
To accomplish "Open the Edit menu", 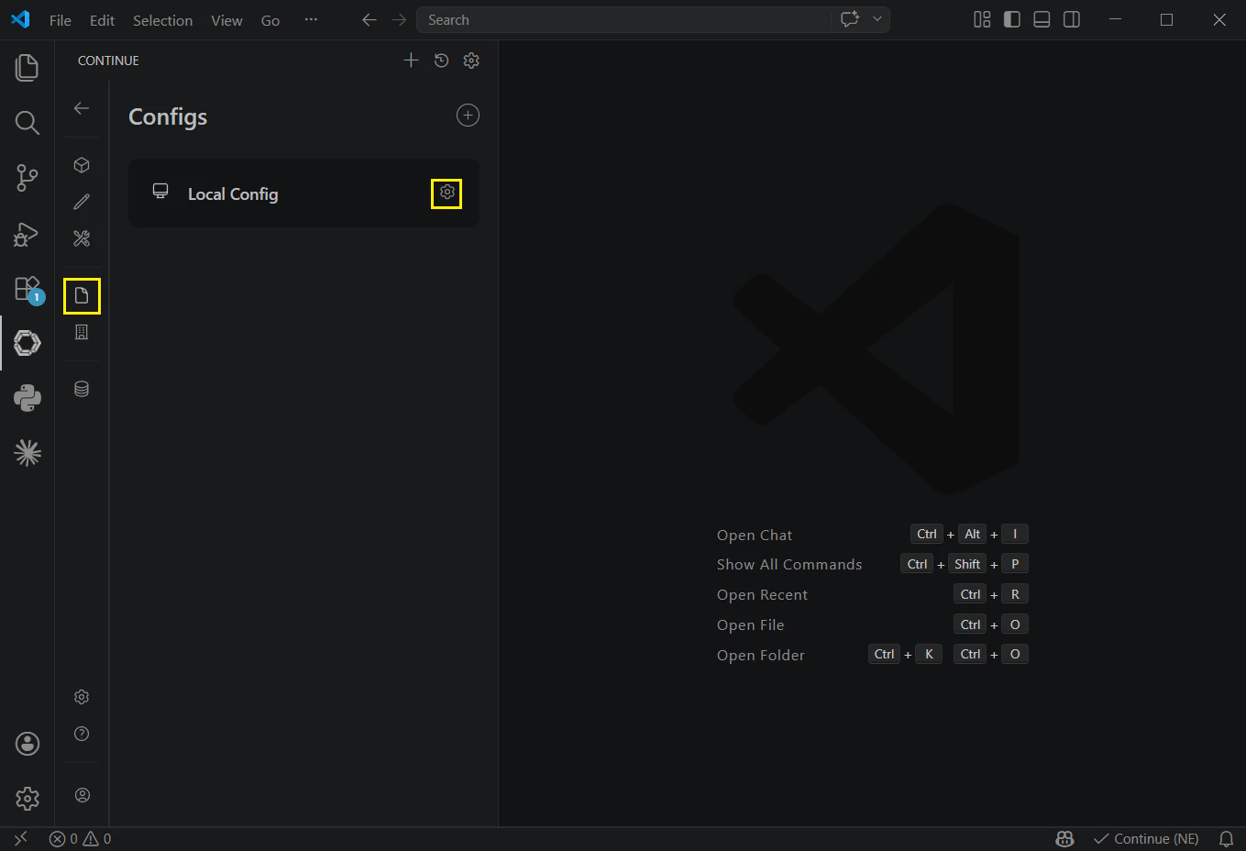I will (x=102, y=20).
